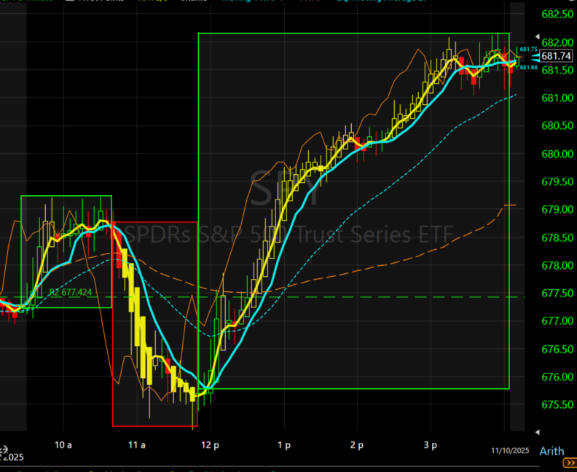Click the 680.50 price axis label
The image size is (577, 472).
pyautogui.click(x=557, y=126)
